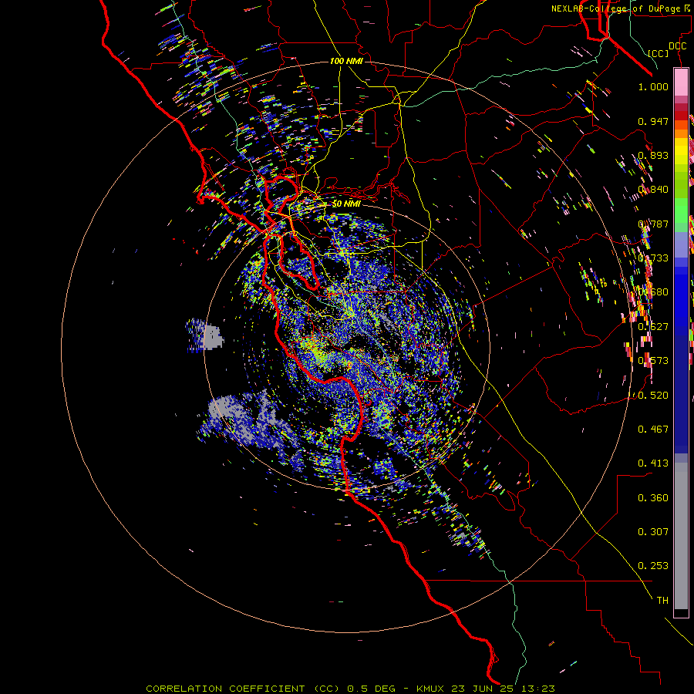
Task: Click the DCC label above the color scale
Action: tap(677, 46)
